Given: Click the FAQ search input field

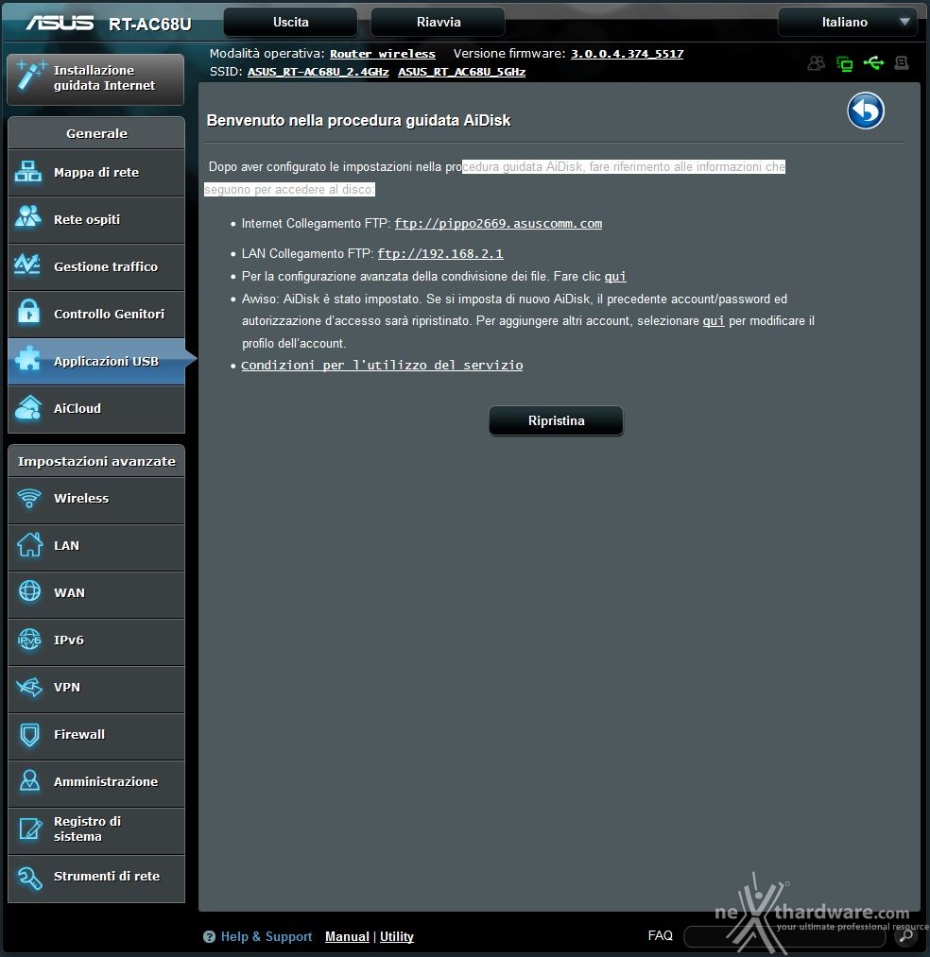Looking at the screenshot, I should [784, 935].
